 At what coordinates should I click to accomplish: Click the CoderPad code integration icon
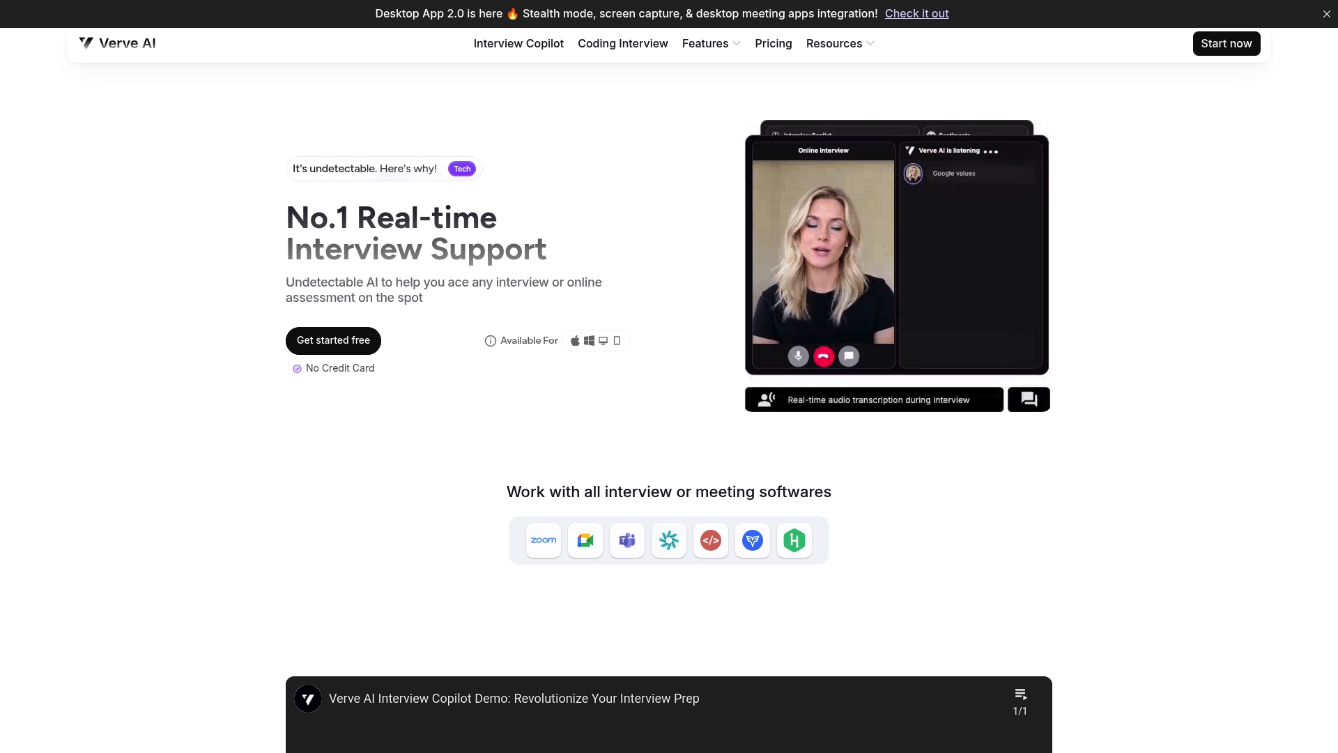[710, 540]
